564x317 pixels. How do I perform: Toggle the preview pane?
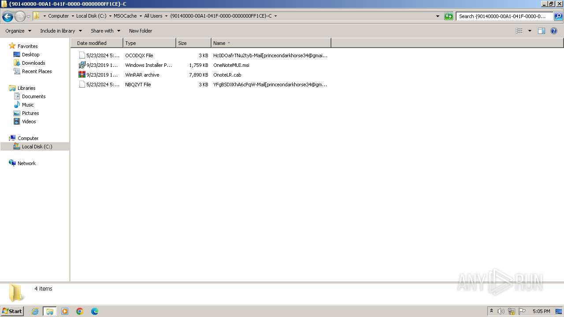542,31
